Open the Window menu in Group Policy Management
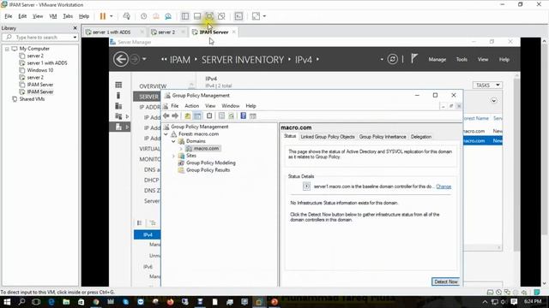This screenshot has width=549, height=308. 231,106
